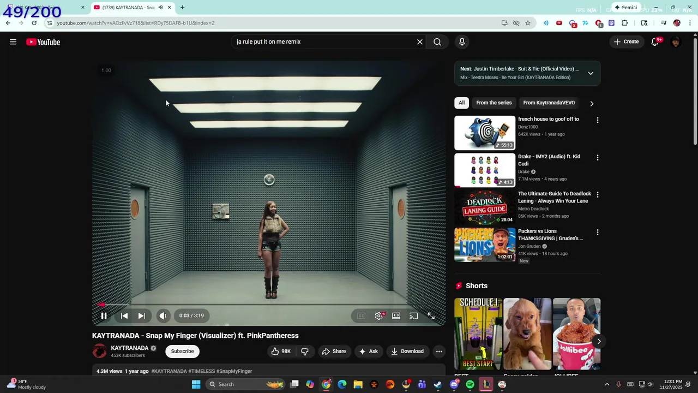Open the Schedule 1 Short

[x=478, y=334]
